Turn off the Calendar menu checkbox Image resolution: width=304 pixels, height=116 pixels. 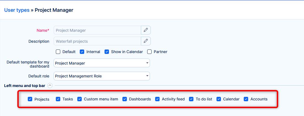[x=219, y=99]
